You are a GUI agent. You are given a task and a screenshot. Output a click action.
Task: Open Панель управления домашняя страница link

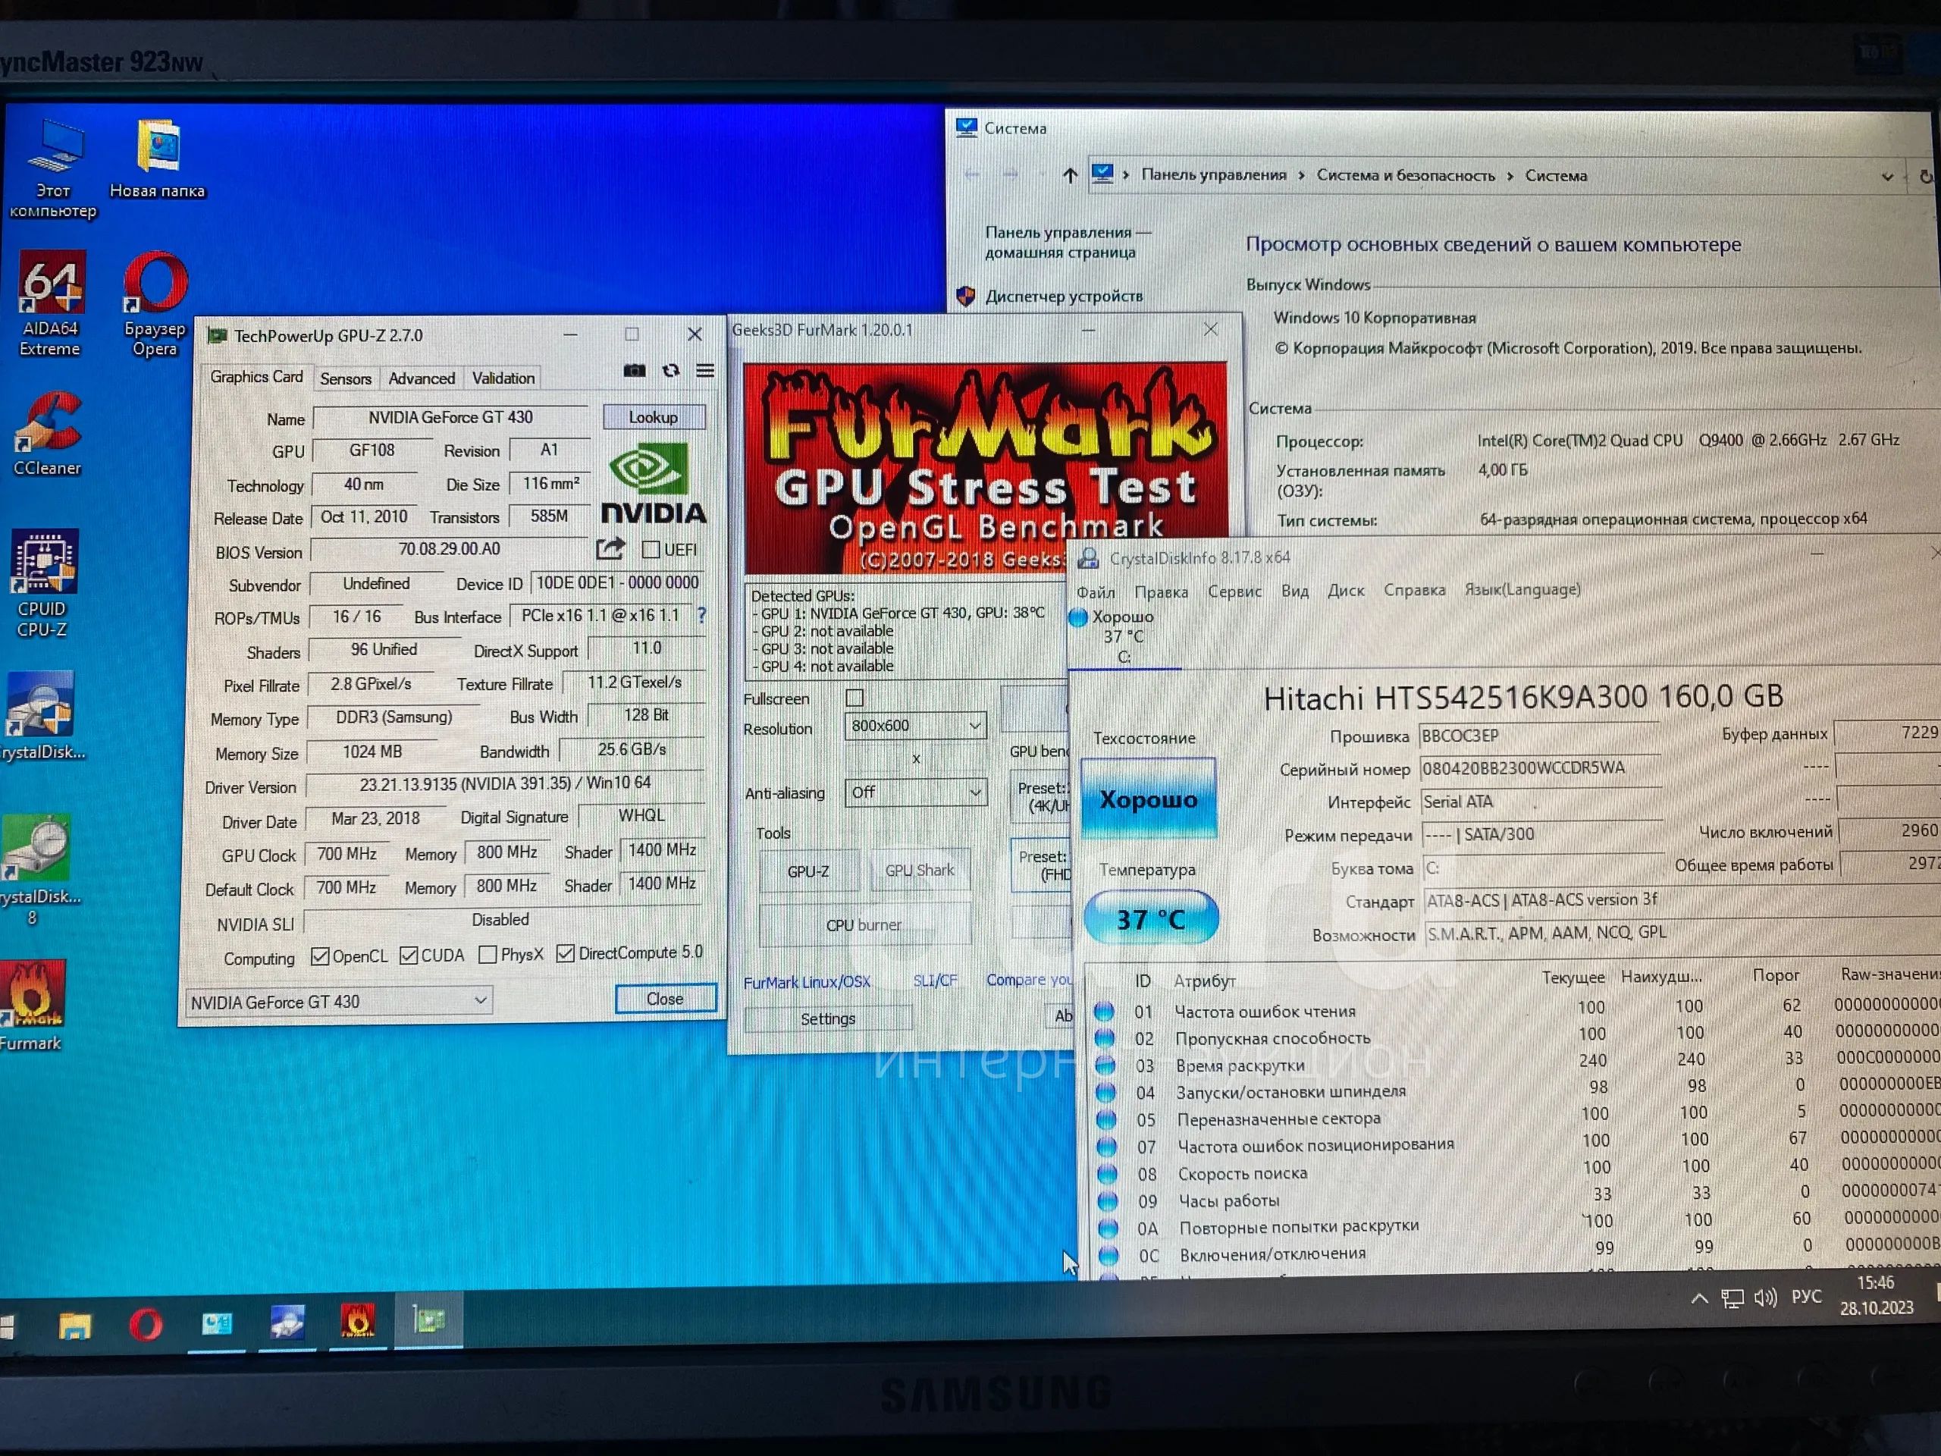pos(1067,243)
